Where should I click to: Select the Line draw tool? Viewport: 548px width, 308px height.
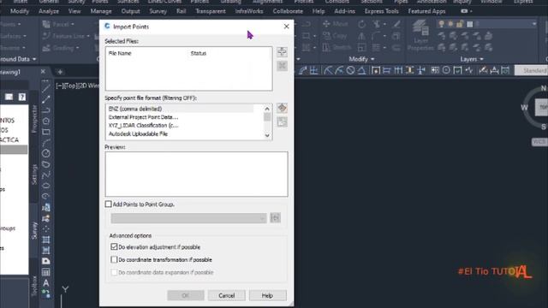[45, 88]
